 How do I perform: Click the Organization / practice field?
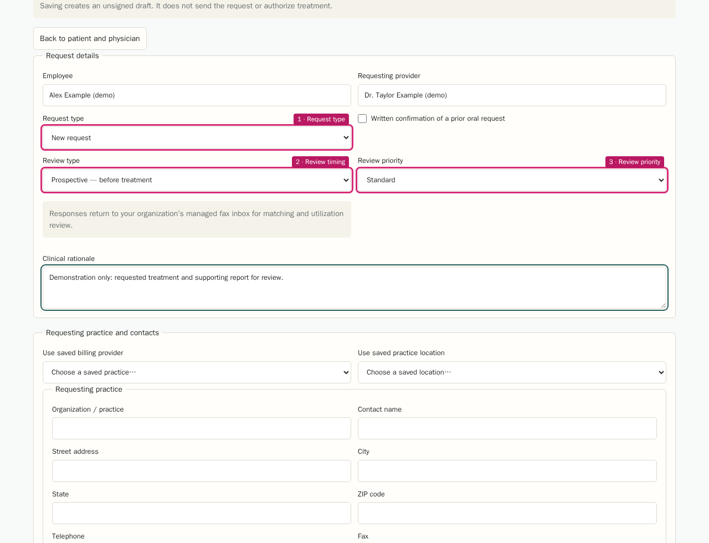(x=202, y=428)
